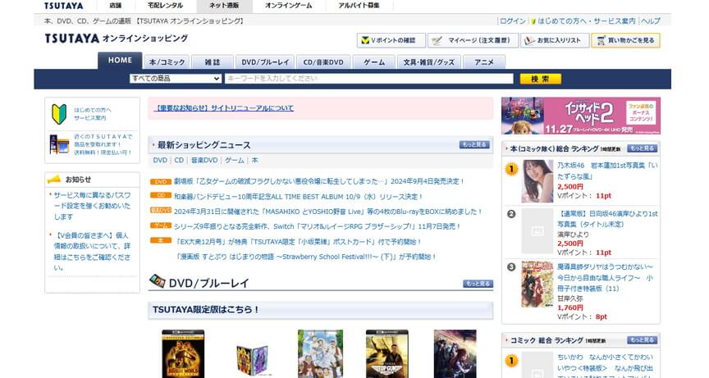Open サービス毎に異なるパスワード notice link
The height and width of the screenshot is (378, 709).
click(92, 206)
